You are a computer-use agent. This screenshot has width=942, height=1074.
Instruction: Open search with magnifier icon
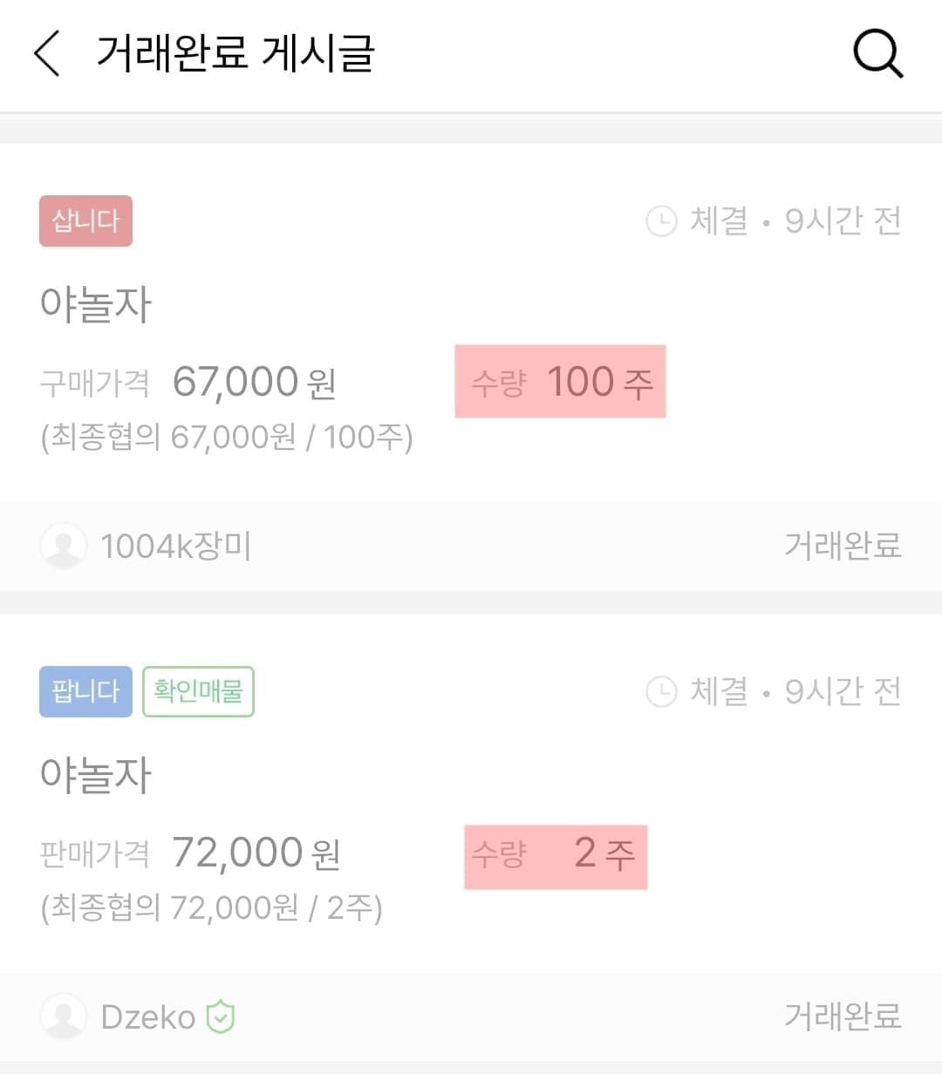point(877,53)
